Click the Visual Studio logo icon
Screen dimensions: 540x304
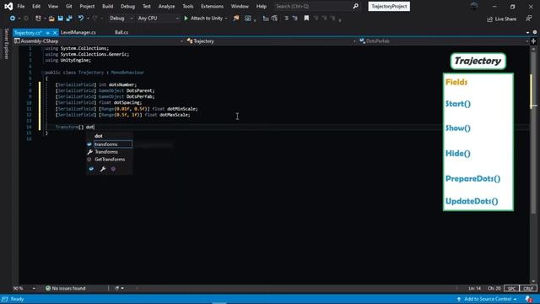click(x=8, y=6)
